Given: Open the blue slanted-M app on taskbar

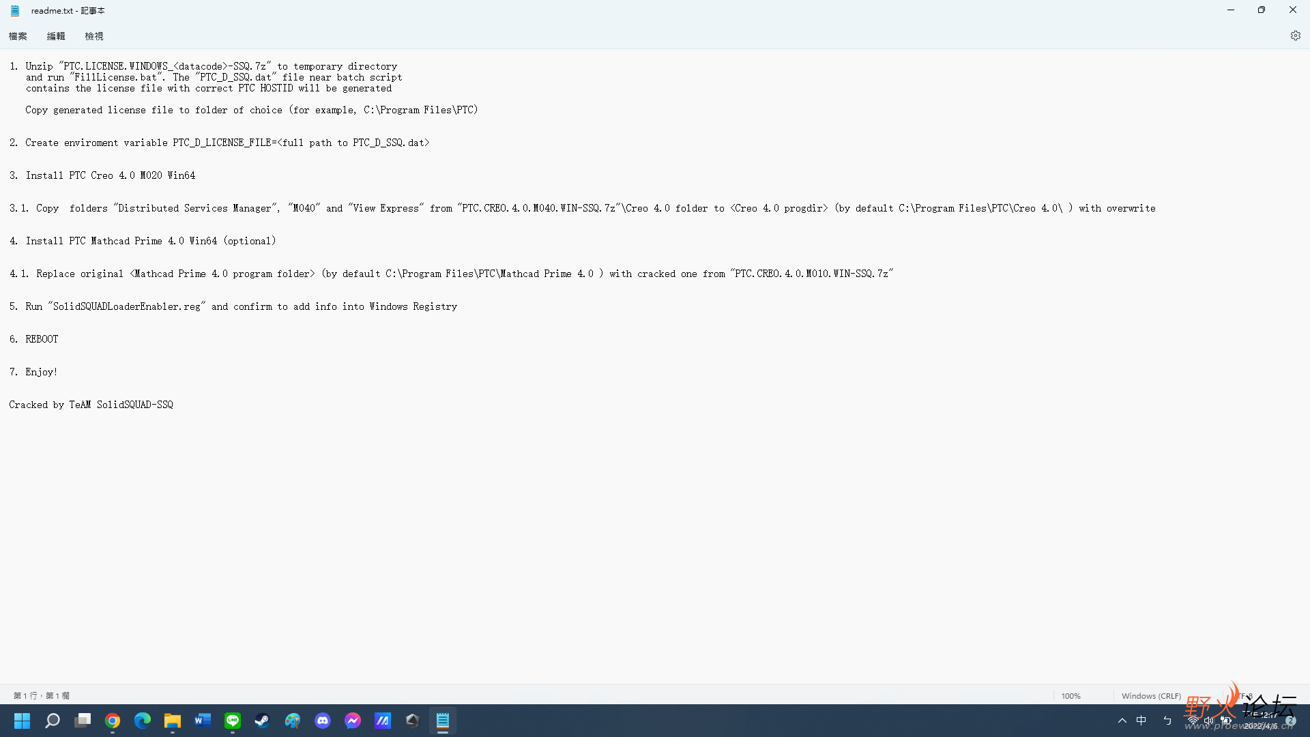Looking at the screenshot, I should point(383,721).
